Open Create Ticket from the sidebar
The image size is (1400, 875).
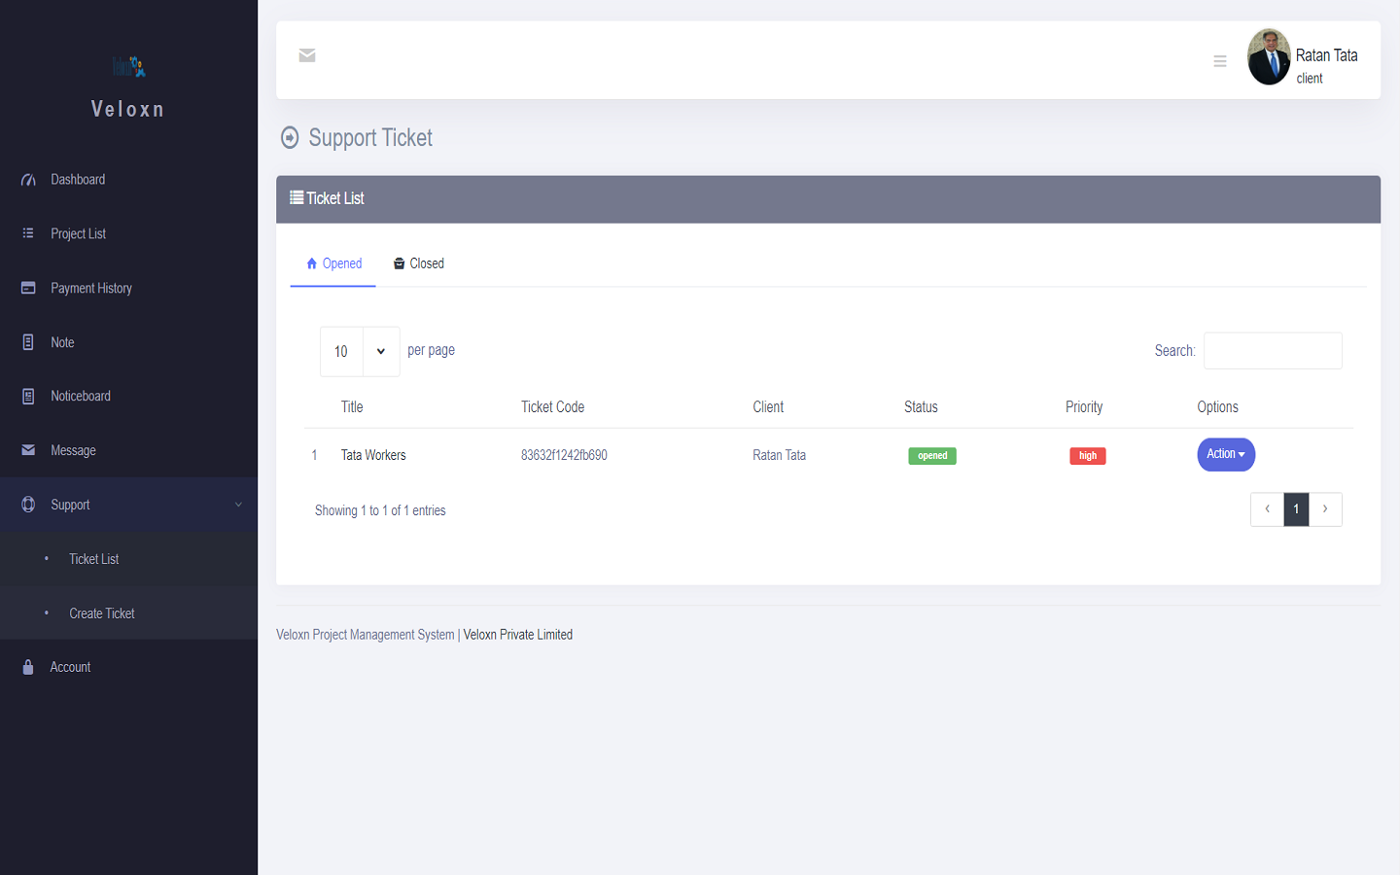point(102,613)
